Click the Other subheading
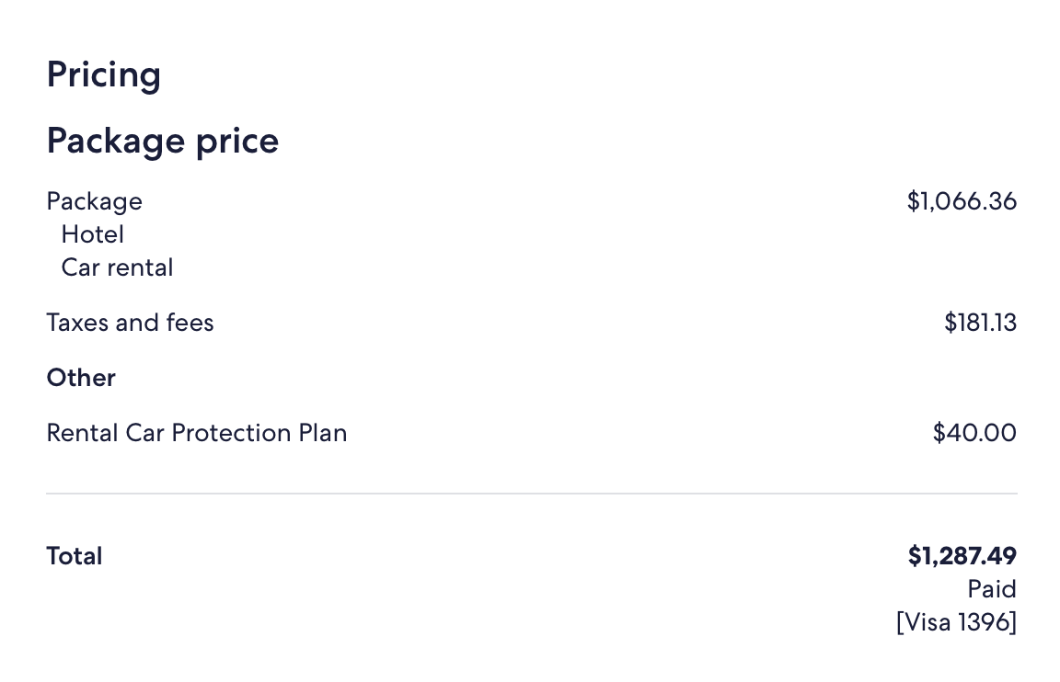Screen dimensions: 1060x682 click(x=81, y=378)
